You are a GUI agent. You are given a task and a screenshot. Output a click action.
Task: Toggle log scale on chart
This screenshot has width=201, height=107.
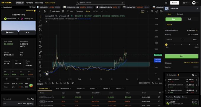point(156,83)
